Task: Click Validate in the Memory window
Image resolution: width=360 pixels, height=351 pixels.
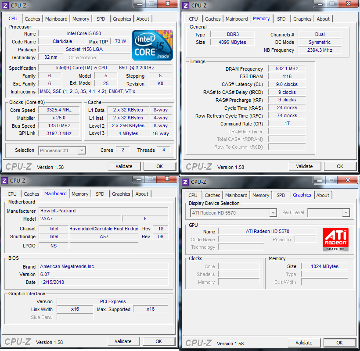Action: click(x=304, y=166)
